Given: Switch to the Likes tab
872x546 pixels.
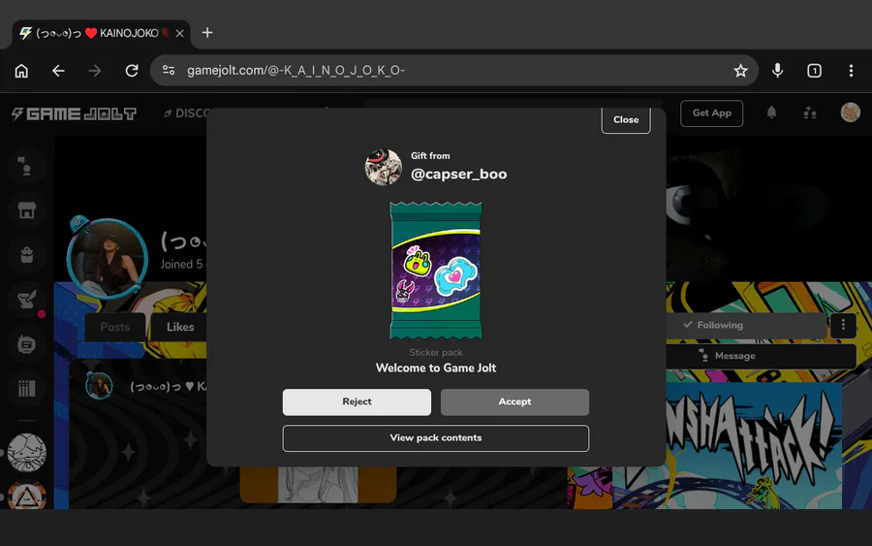Looking at the screenshot, I should point(180,327).
